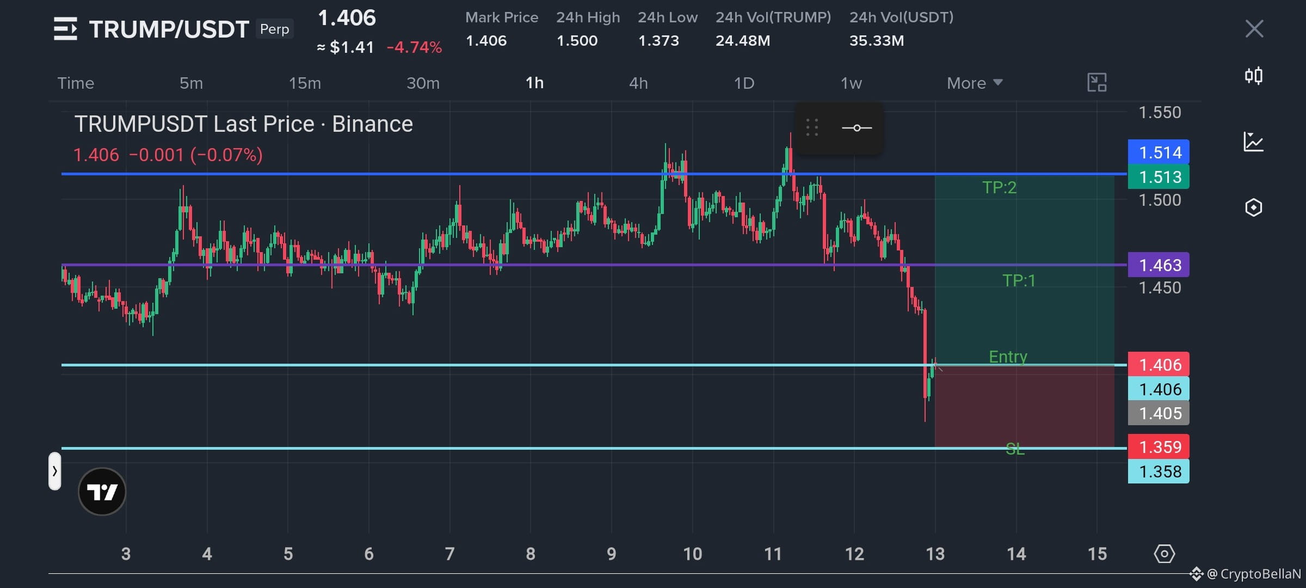Click the 24h Low value 1.373
Viewport: 1306px width, 588px height.
point(658,41)
